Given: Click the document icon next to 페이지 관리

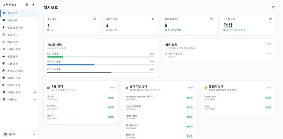Looking at the screenshot, I should click(4, 85).
